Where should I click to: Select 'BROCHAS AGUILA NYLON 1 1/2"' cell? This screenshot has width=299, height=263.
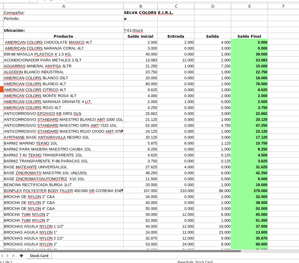pos(63,226)
